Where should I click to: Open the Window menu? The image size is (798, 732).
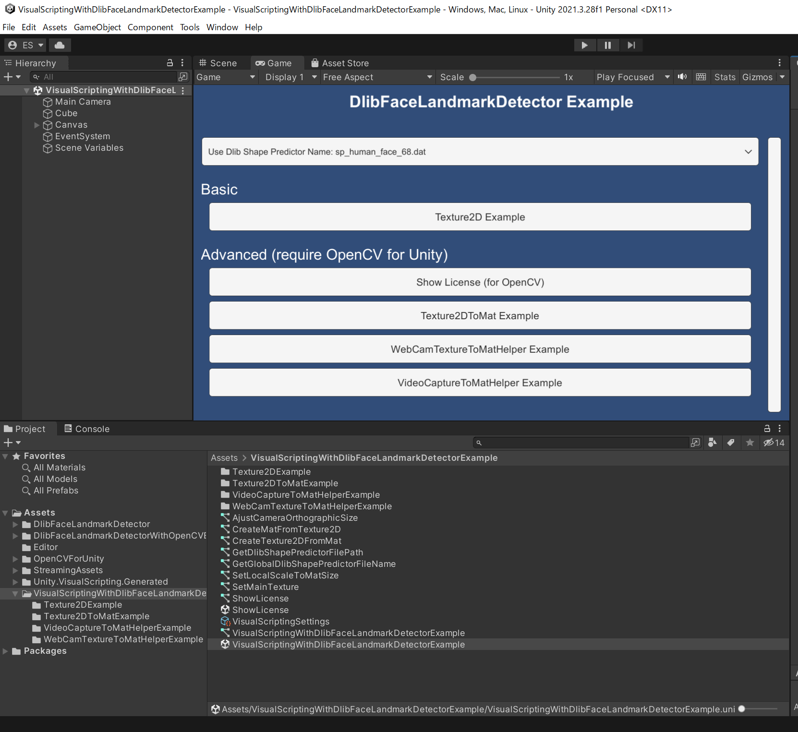(222, 27)
